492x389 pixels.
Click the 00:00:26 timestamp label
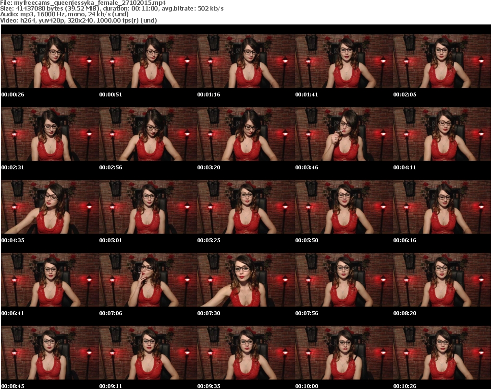12,94
